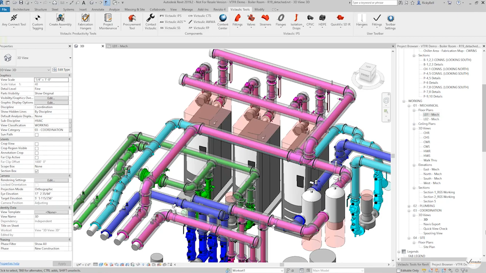Image resolution: width=486 pixels, height=273 pixels.
Task: Toggle Crop Region Visible checkbox
Action: (x=36, y=148)
